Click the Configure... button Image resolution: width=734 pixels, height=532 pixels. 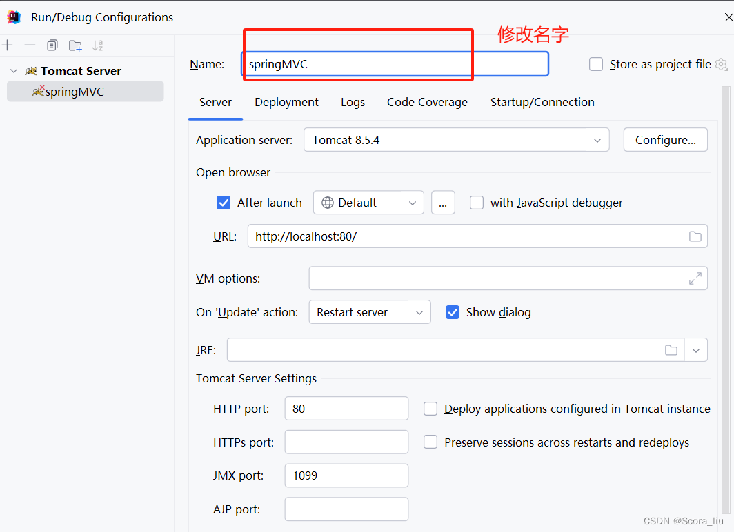(x=665, y=140)
